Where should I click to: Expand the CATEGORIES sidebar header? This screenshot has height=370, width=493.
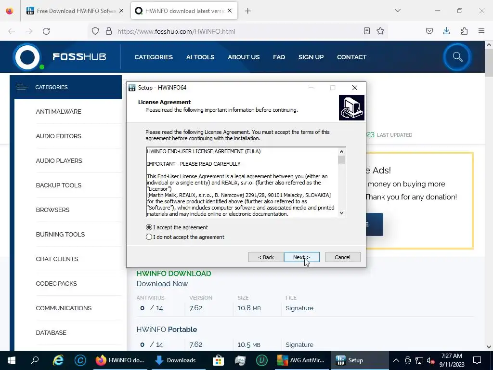tap(65, 87)
